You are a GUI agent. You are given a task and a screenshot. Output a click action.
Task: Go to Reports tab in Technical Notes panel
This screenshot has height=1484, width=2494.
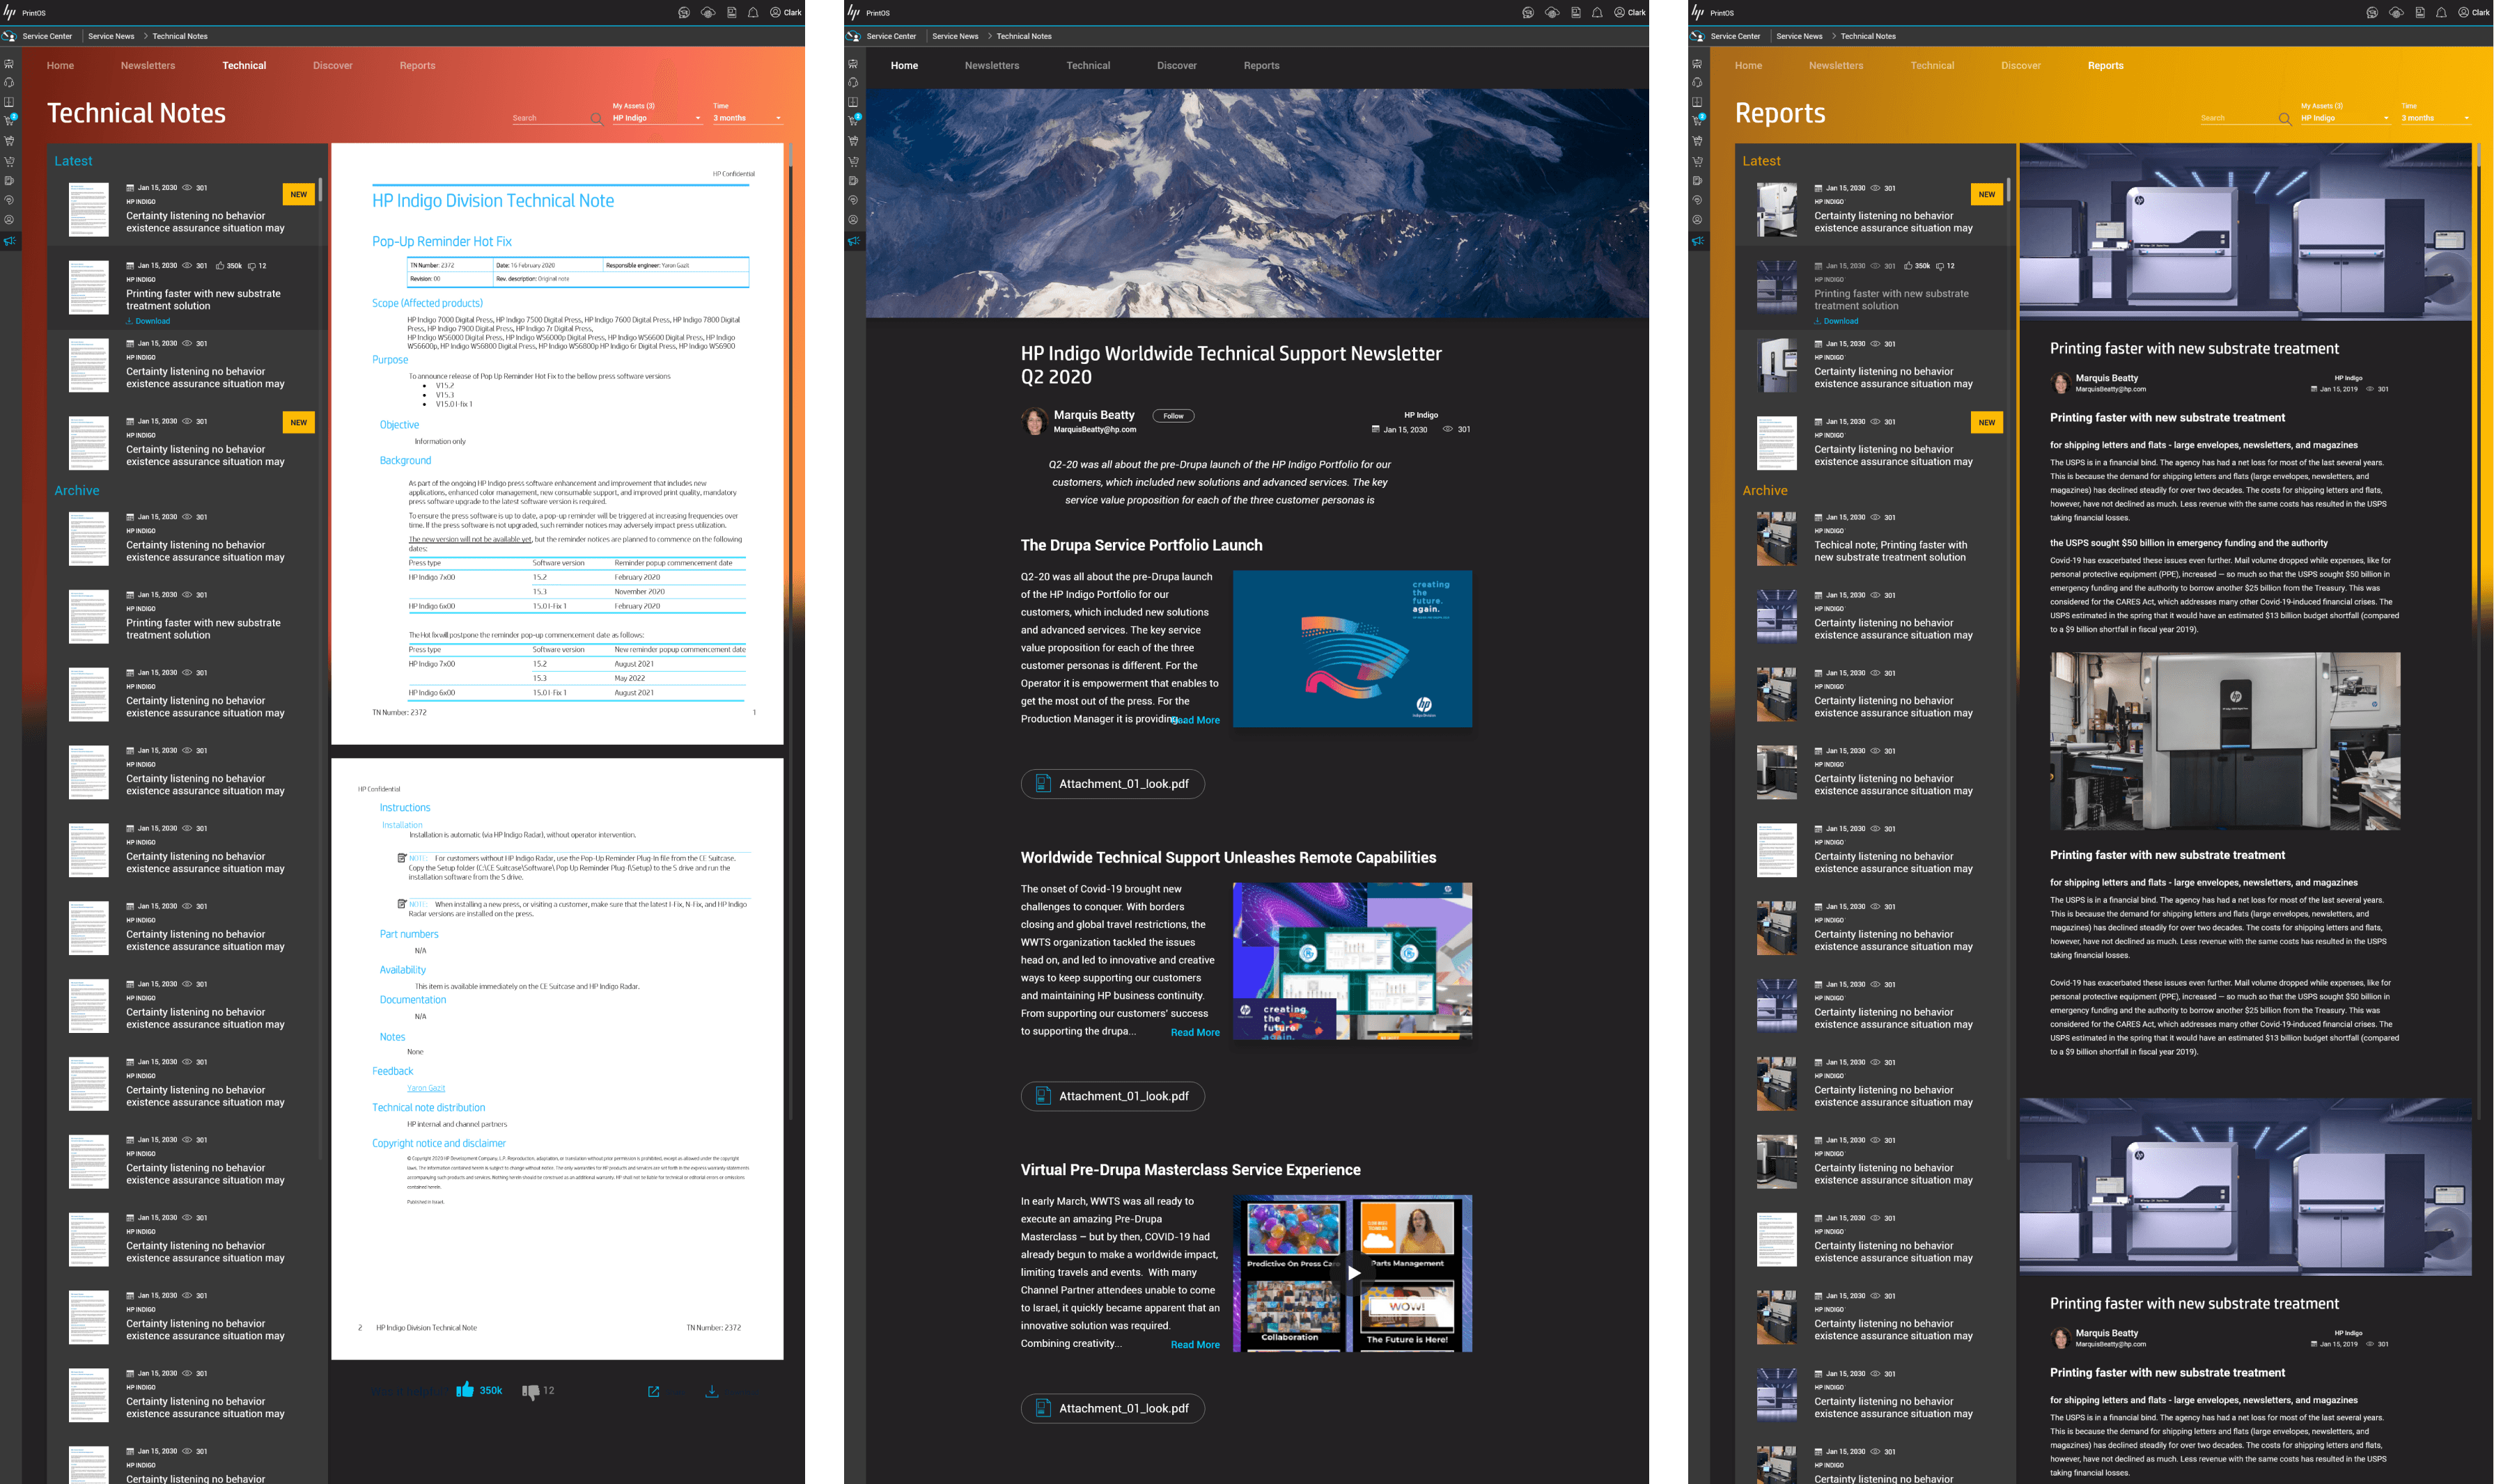[x=417, y=66]
